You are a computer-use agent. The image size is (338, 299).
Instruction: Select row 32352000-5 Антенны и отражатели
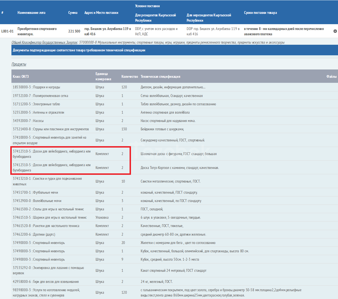pos(175,112)
